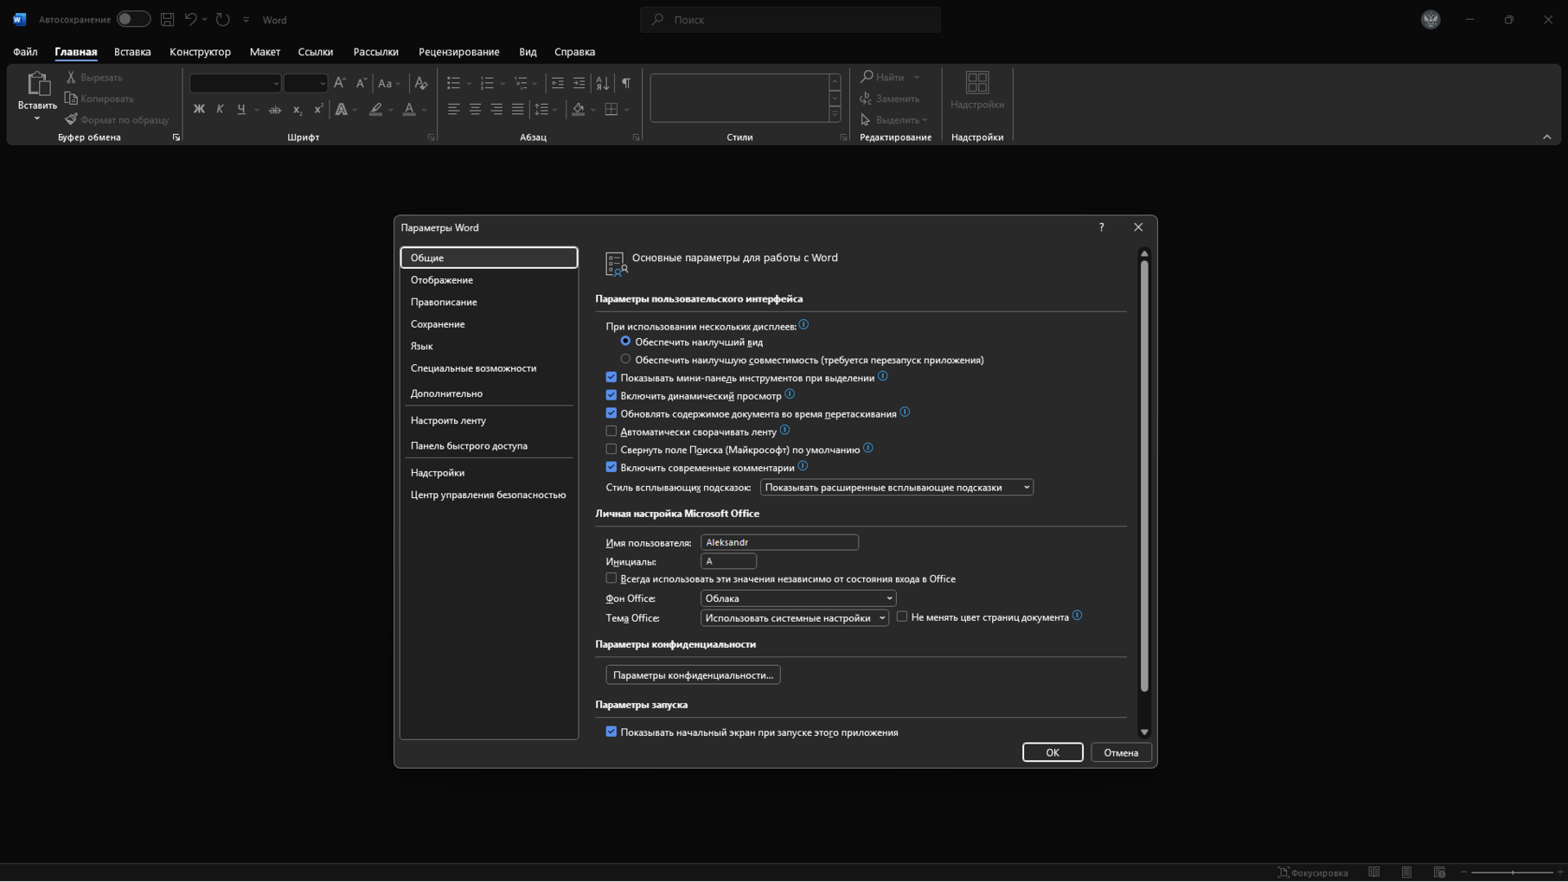1568x882 pixels.
Task: Click the Format Painter brush icon
Action: pos(71,119)
